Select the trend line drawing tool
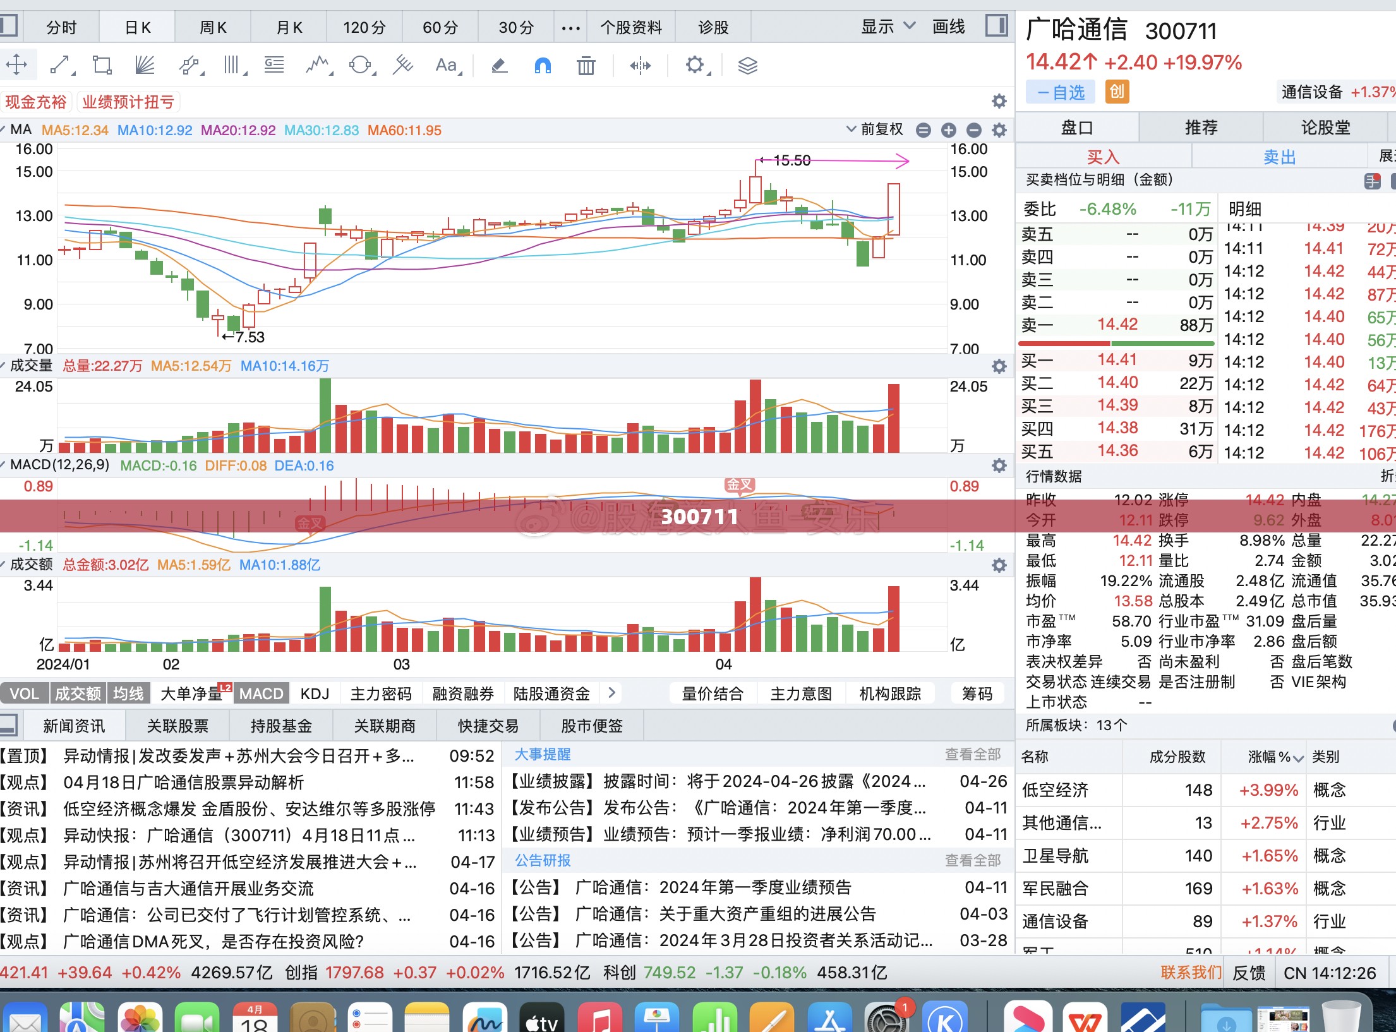 (x=61, y=64)
